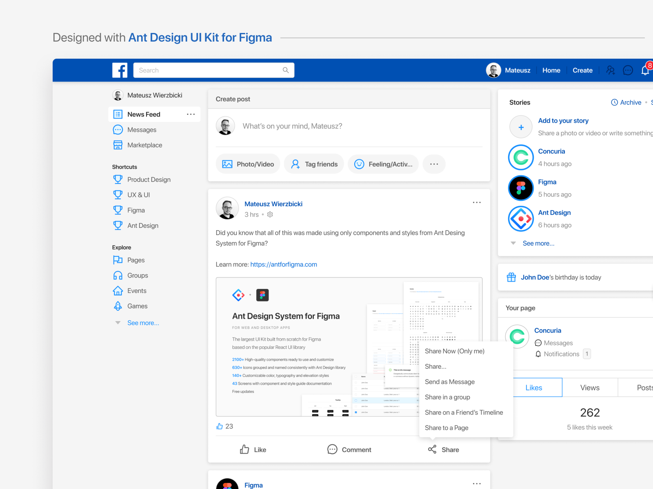The height and width of the screenshot is (489, 653).
Task: Click the Marketplace store icon
Action: [x=118, y=145]
